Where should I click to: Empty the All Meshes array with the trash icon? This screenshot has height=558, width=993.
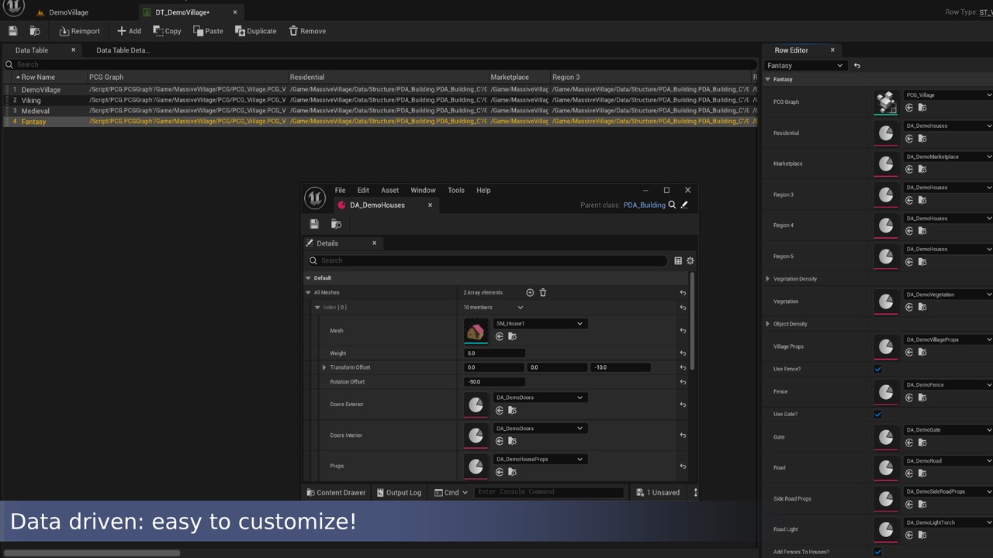543,292
